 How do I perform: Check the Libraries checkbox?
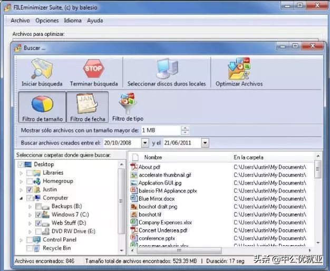[30, 173]
